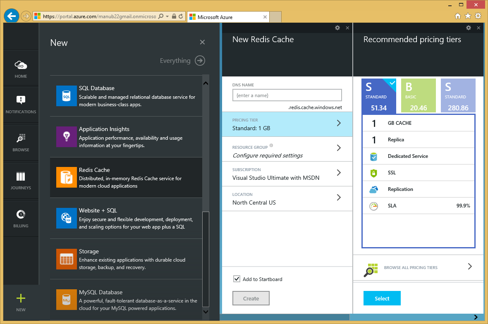This screenshot has width=488, height=324.
Task: Click the address bar security lock icon
Action: coord(174,16)
